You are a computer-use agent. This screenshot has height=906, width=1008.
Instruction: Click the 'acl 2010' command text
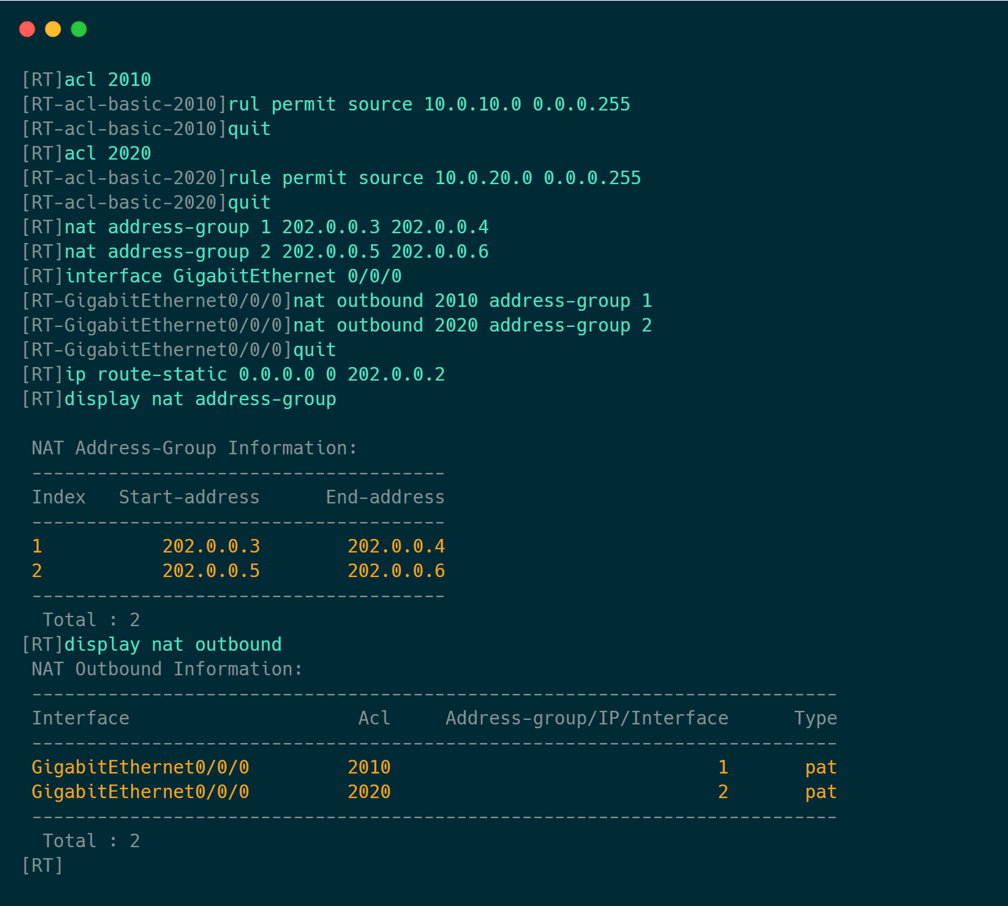tap(108, 80)
